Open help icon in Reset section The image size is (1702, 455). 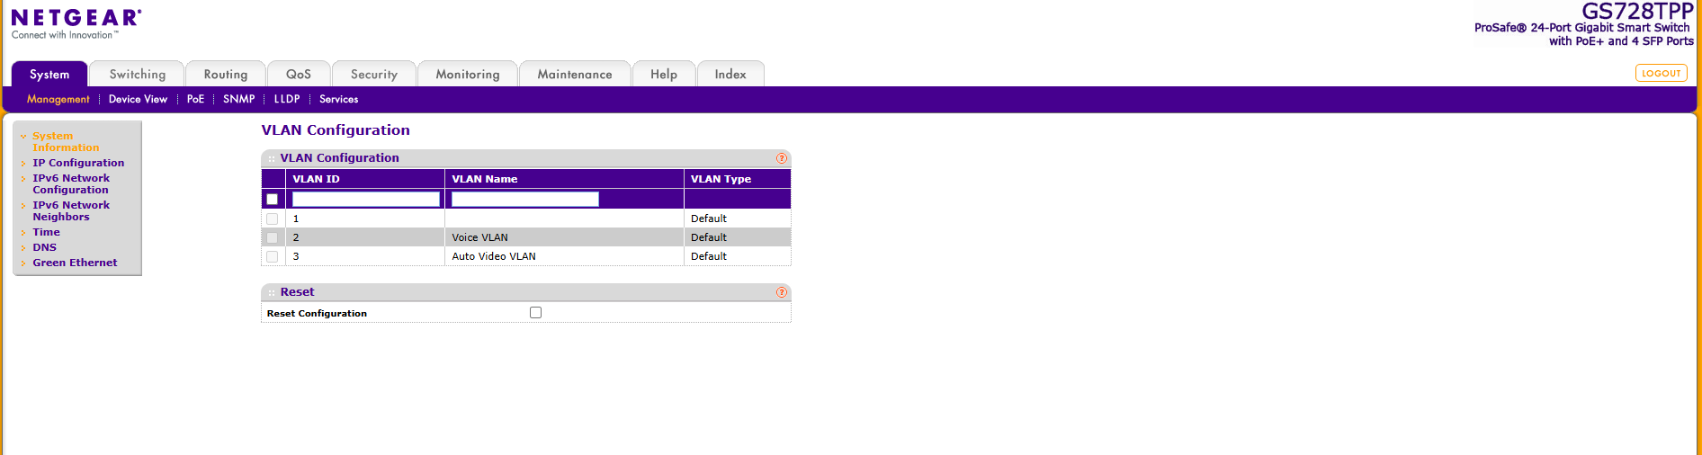point(781,292)
